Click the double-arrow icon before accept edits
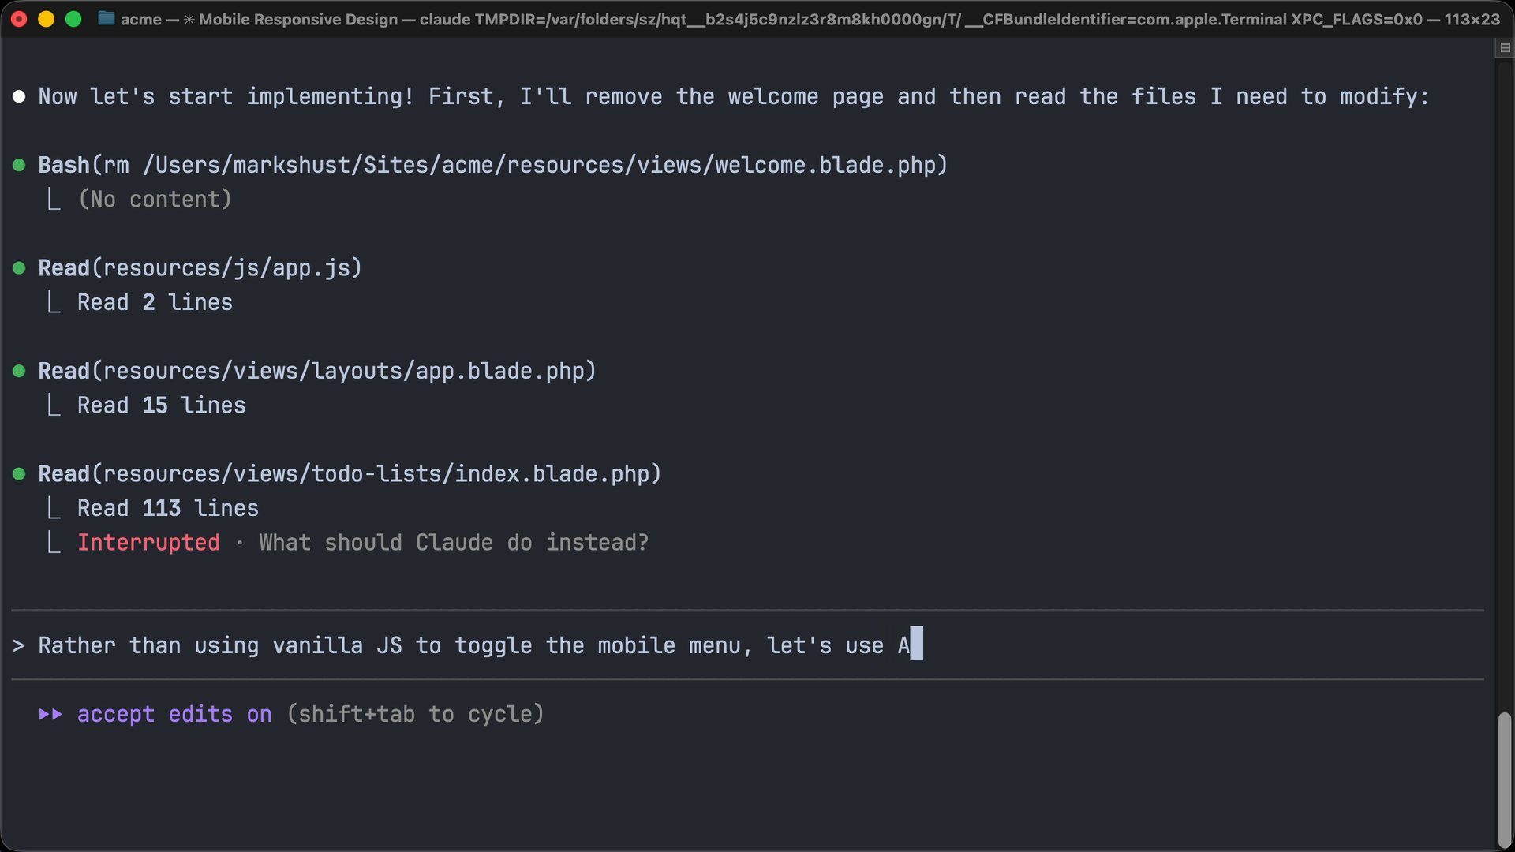The image size is (1515, 852). click(50, 714)
